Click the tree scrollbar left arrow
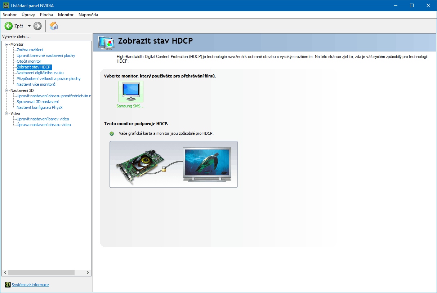Screen dimensions: 437x293 [5, 273]
